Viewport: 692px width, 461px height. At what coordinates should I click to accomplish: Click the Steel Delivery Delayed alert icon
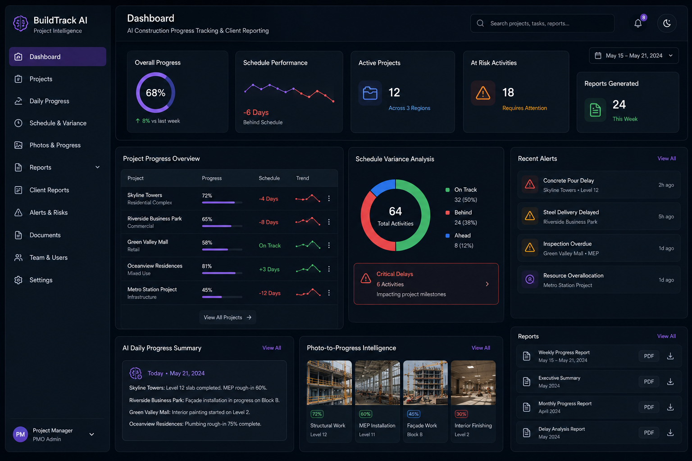(x=530, y=217)
